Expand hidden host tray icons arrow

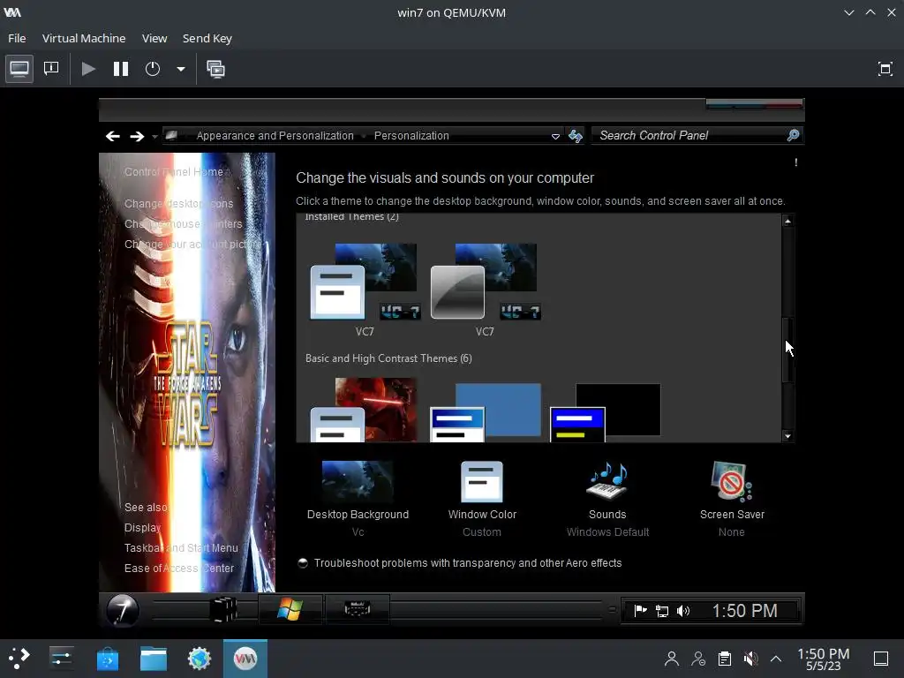776,659
